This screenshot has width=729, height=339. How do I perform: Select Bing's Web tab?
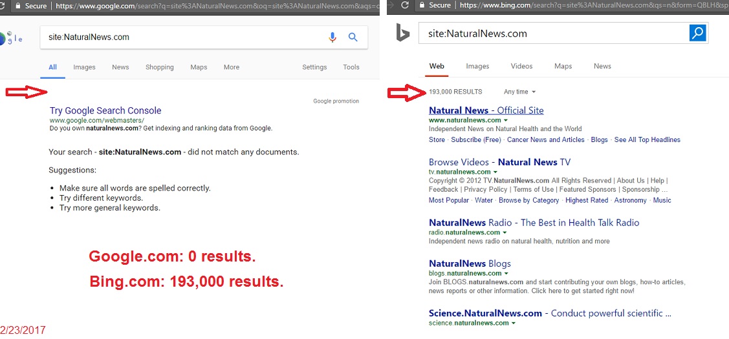[x=437, y=66]
